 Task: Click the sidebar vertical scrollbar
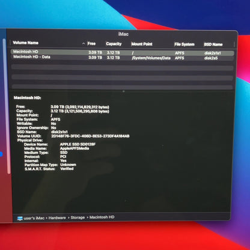pos(7,106)
